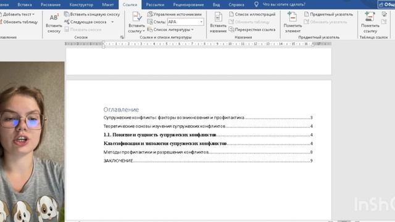395x222 pixels.
Task: Click Перекрестная ссылка
Action: (x=252, y=30)
